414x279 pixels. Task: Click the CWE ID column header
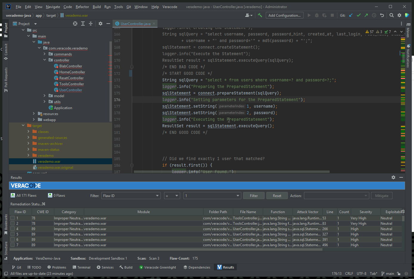tap(43, 212)
